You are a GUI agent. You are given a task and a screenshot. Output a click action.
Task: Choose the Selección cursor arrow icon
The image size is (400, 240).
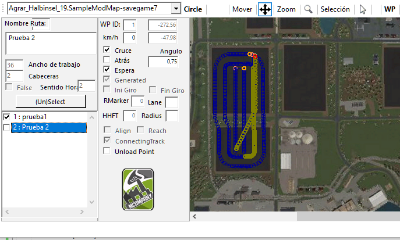(x=363, y=9)
